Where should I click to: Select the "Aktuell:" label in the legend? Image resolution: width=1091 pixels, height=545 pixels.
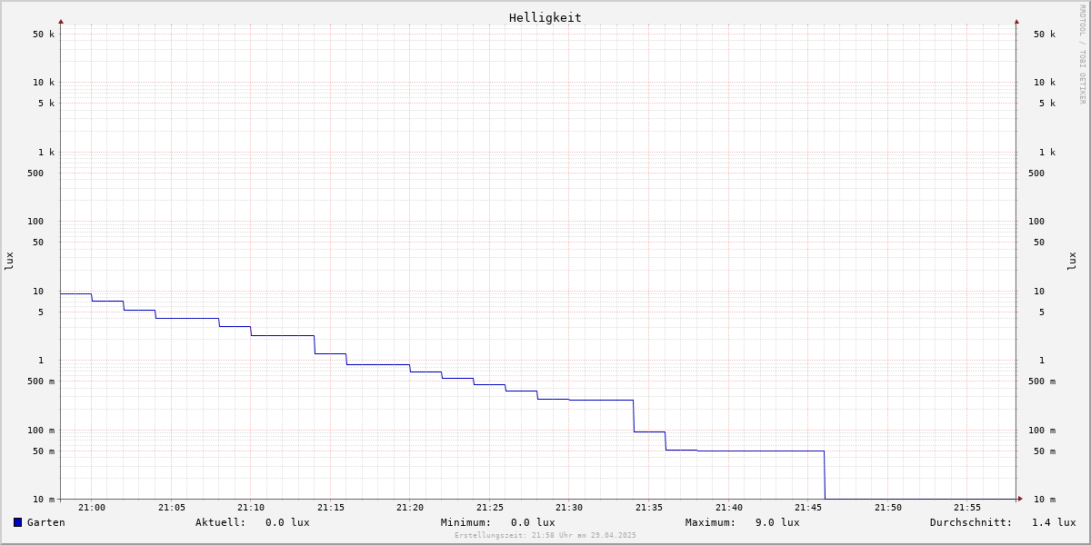[221, 522]
